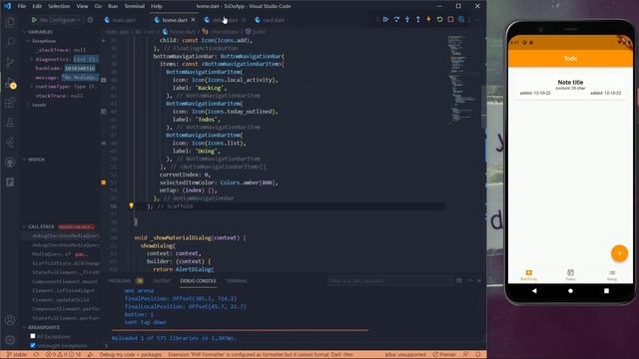
Task: Expand the runtimeType variable
Action: (x=31, y=87)
